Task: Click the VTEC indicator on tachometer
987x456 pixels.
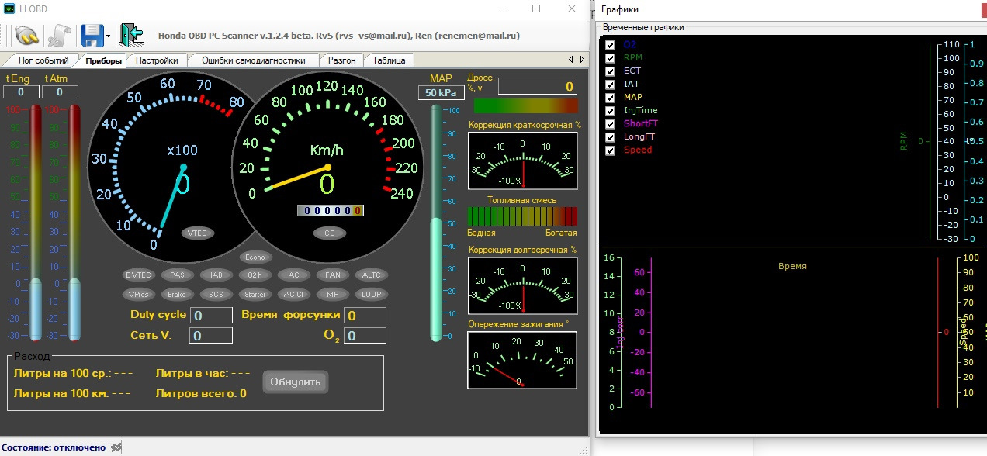Action: click(197, 233)
